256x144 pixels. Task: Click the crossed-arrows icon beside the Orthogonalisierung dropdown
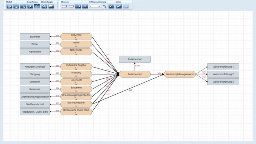104,6
